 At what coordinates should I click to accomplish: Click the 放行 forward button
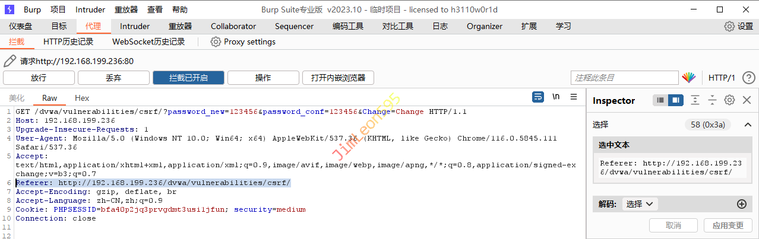coord(39,78)
